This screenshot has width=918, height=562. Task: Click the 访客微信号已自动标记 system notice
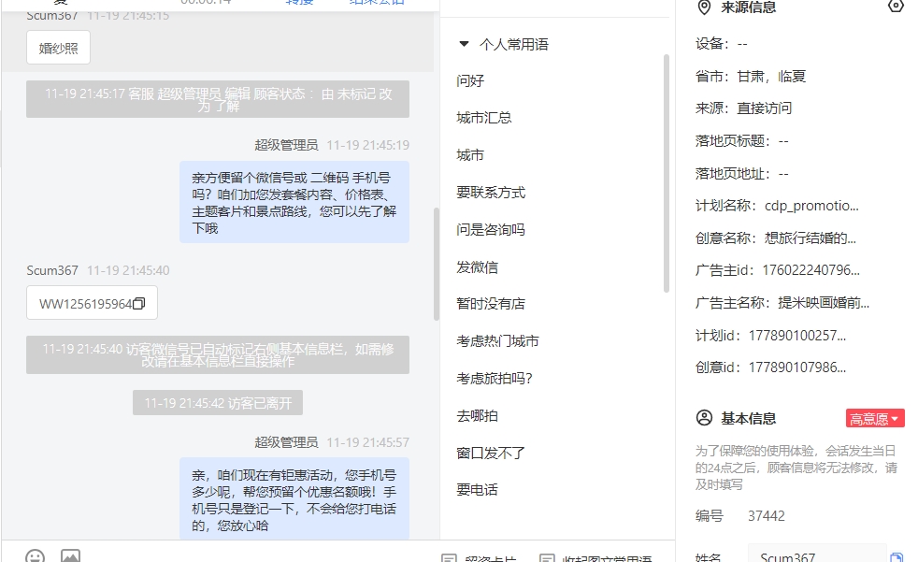[x=218, y=355]
